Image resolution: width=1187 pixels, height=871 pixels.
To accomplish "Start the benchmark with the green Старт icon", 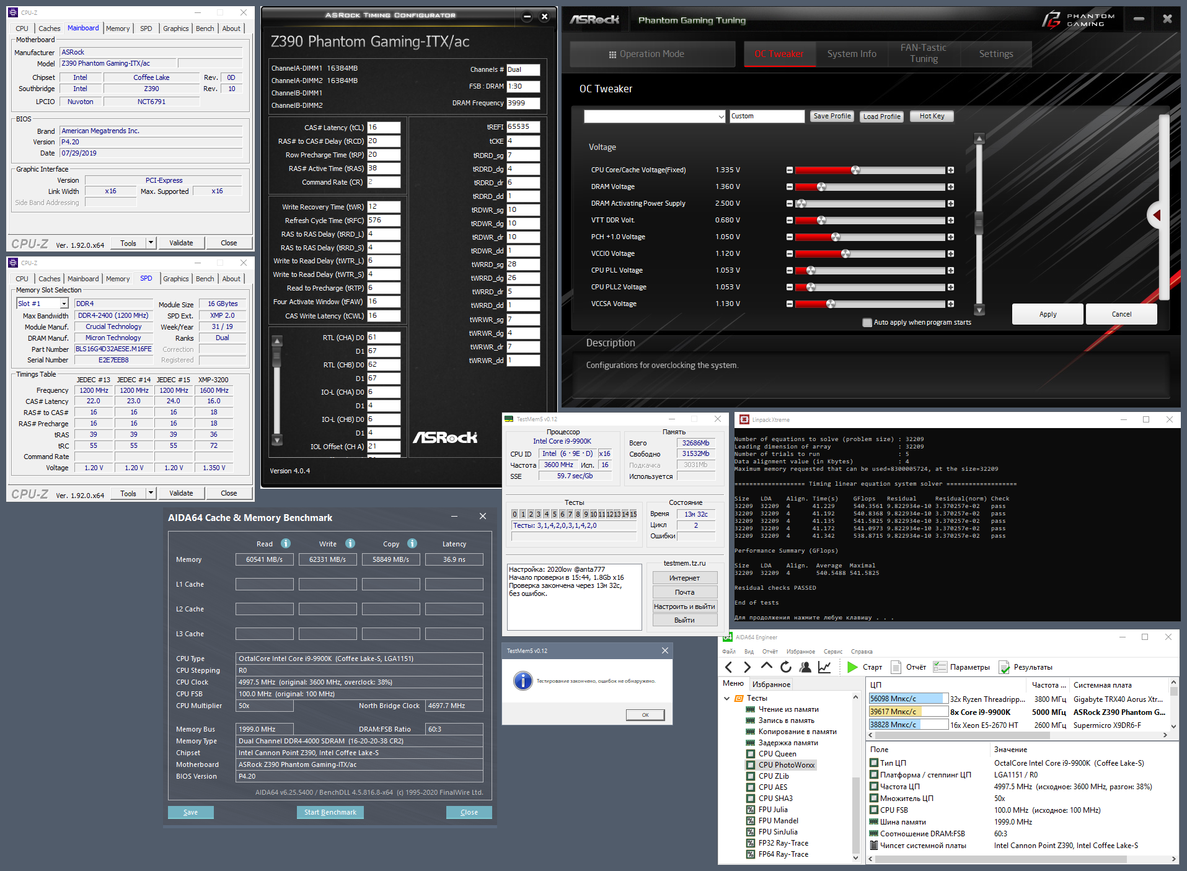I will (853, 667).
